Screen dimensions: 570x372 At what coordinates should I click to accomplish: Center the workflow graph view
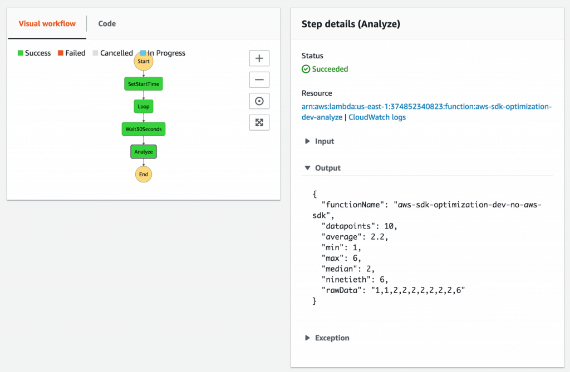259,101
